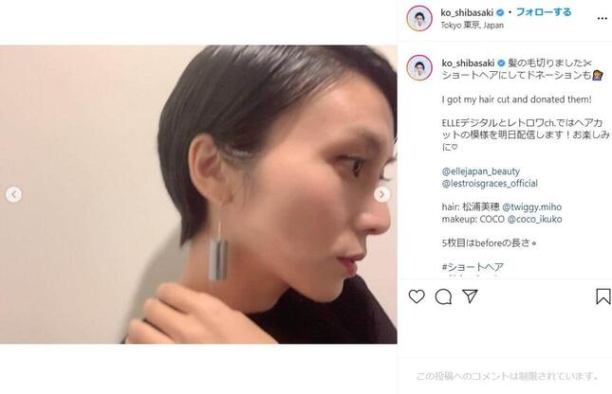Image resolution: width=612 pixels, height=394 pixels.
Task: Follow ko_shibasaki with フォローする button
Action: coord(544,12)
